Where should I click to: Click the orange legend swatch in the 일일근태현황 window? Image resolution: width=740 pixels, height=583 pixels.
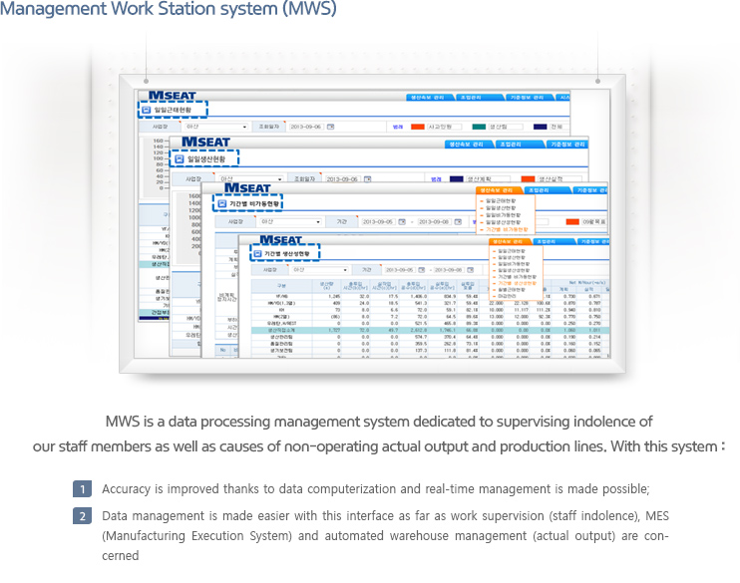pyautogui.click(x=418, y=127)
